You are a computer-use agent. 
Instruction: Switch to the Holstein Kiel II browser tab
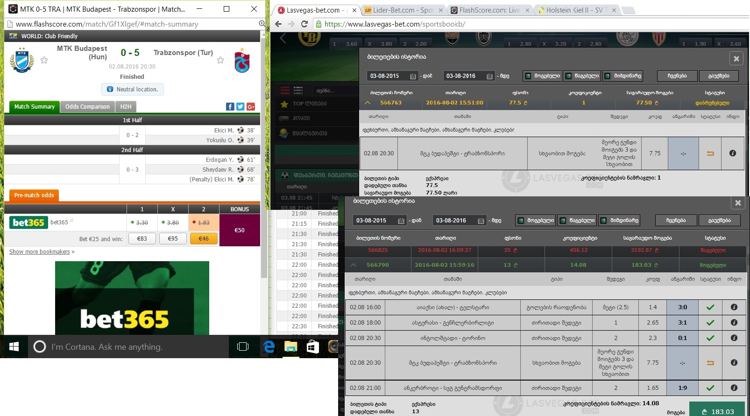pyautogui.click(x=576, y=10)
